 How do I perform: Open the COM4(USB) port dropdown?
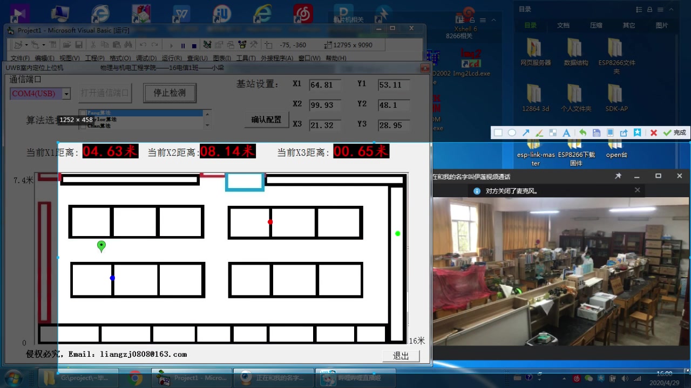coord(66,93)
